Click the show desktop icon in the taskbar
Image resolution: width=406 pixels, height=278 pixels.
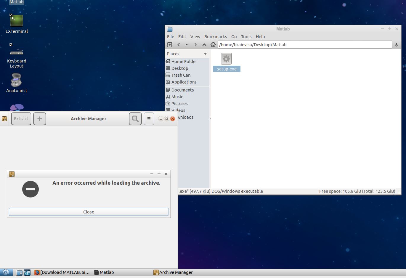click(x=27, y=272)
